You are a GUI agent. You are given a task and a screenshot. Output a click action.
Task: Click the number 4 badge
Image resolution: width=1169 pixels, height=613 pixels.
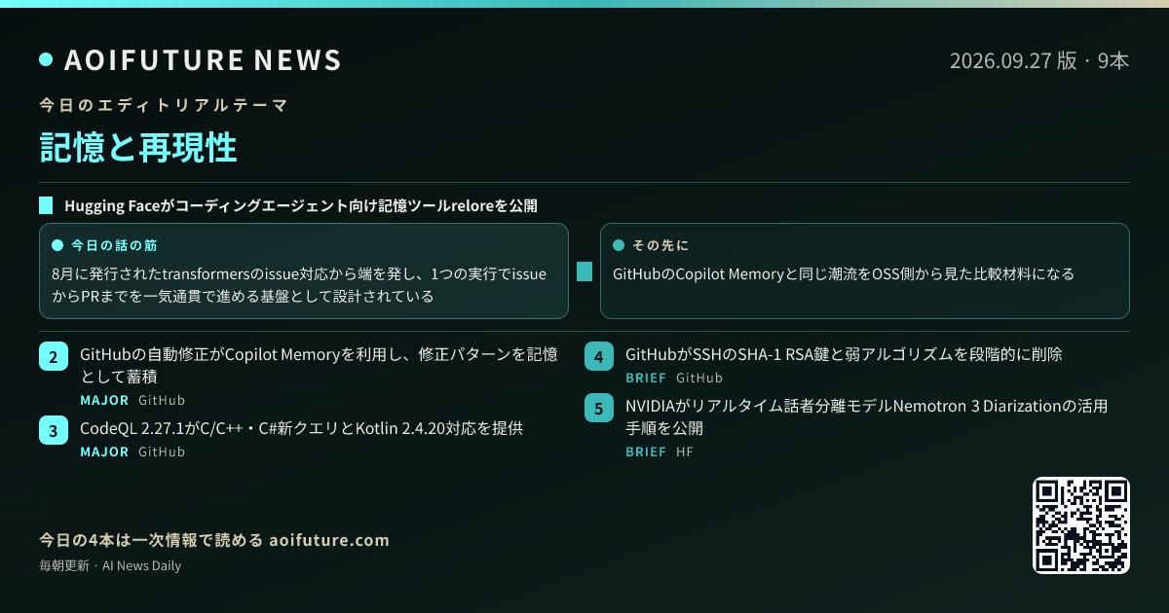click(598, 356)
